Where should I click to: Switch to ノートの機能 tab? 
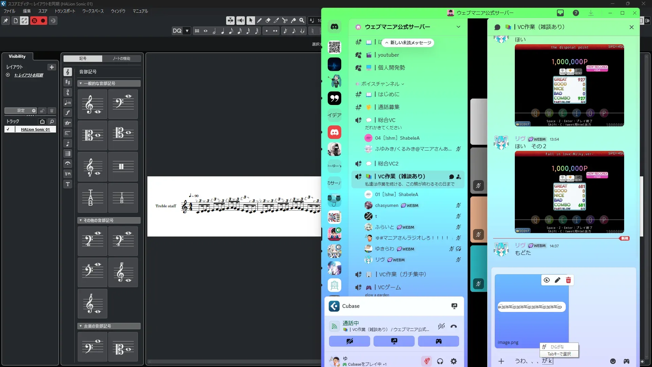(x=122, y=58)
